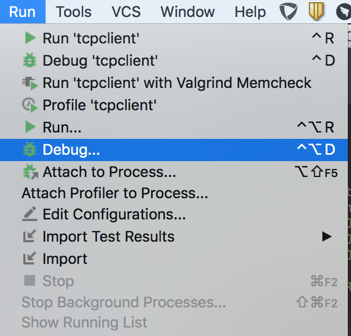The width and height of the screenshot is (351, 336).
Task: Open the Tools menu
Action: pos(74,12)
